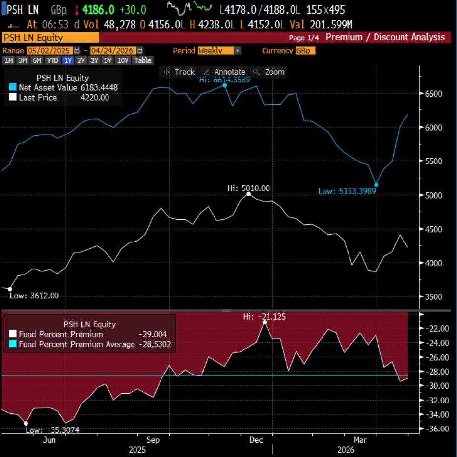Click the H 4238.0L high value
The width and height of the screenshot is (457, 457).
(216, 25)
